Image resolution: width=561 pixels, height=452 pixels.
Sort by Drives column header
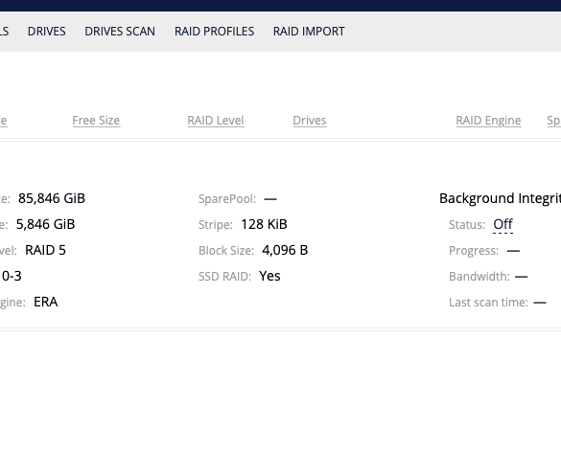pyautogui.click(x=310, y=121)
